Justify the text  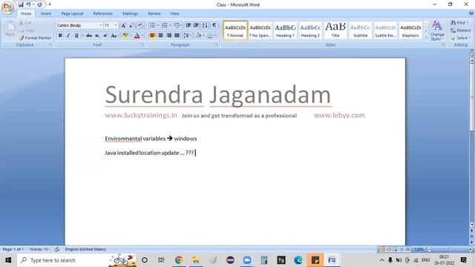[177, 36]
